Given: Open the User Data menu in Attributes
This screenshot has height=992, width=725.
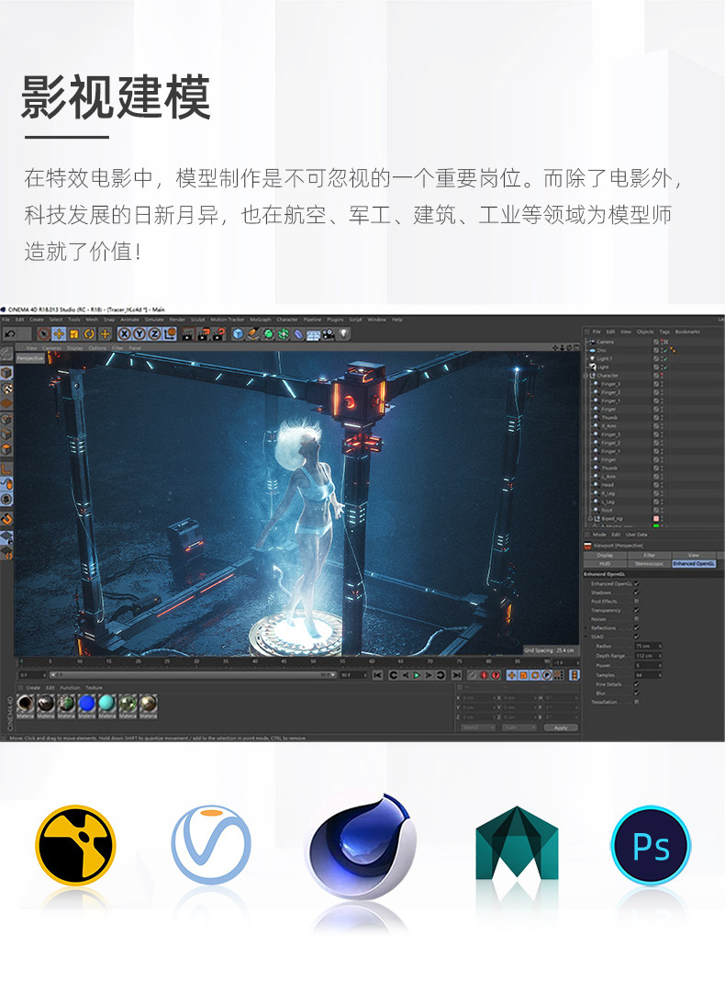Looking at the screenshot, I should 637,535.
